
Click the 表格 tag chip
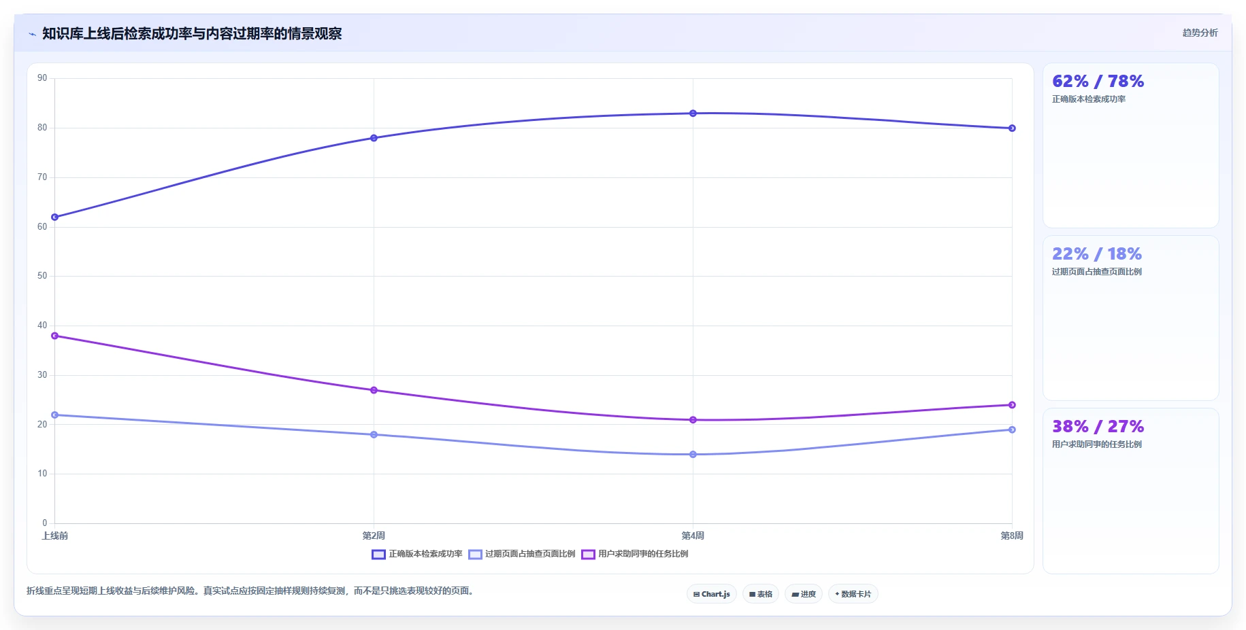[761, 594]
